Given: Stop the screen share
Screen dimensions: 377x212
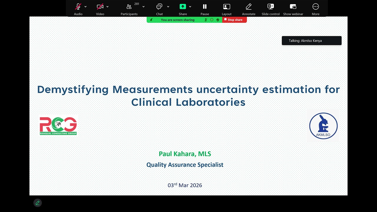Looking at the screenshot, I should coord(234,20).
